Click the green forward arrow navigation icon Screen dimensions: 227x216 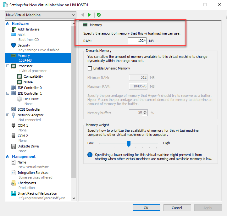[90, 15]
